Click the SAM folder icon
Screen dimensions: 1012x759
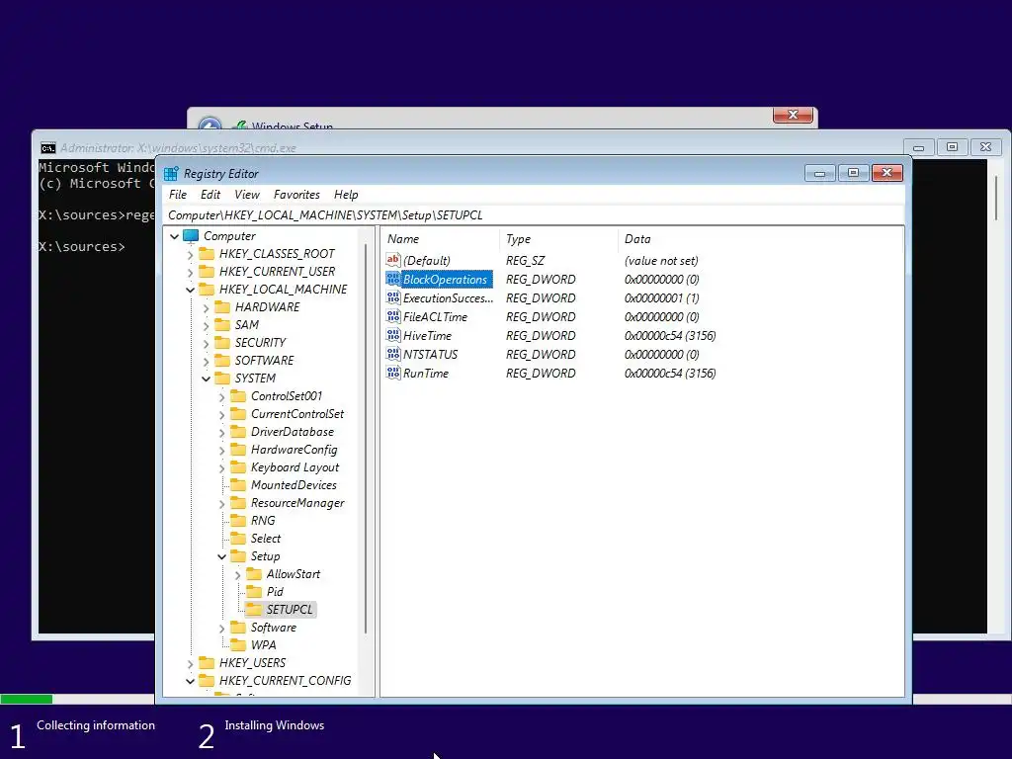pyautogui.click(x=222, y=324)
